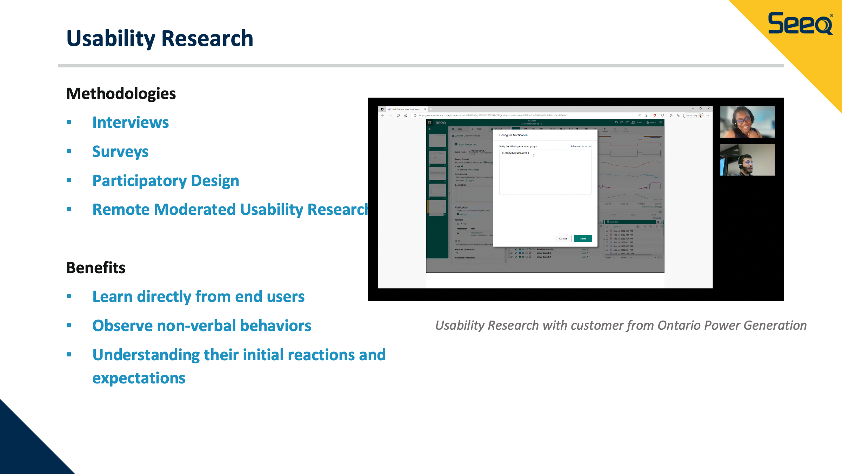The width and height of the screenshot is (842, 474).
Task: Click the browser home icon
Action: pos(406,115)
